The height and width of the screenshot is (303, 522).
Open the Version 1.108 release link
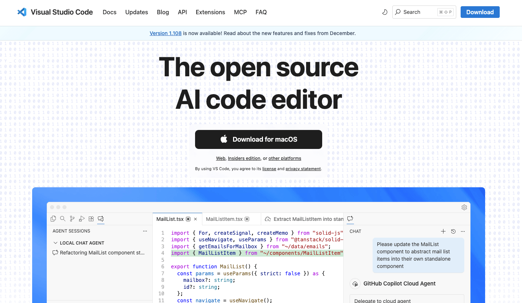[x=165, y=33]
